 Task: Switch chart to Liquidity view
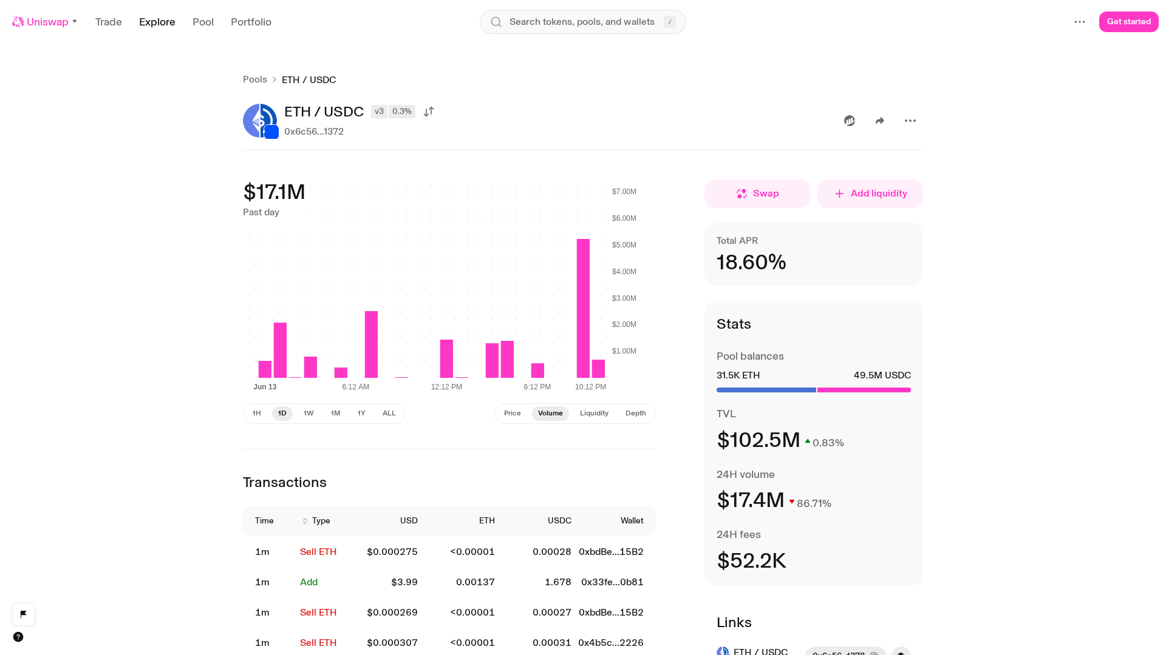pyautogui.click(x=594, y=414)
